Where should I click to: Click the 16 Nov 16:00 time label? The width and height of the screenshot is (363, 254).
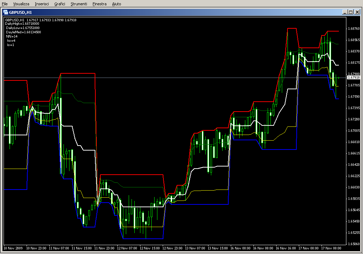tap(286, 248)
